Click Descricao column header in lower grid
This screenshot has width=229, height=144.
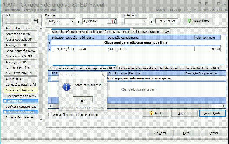click(156, 73)
